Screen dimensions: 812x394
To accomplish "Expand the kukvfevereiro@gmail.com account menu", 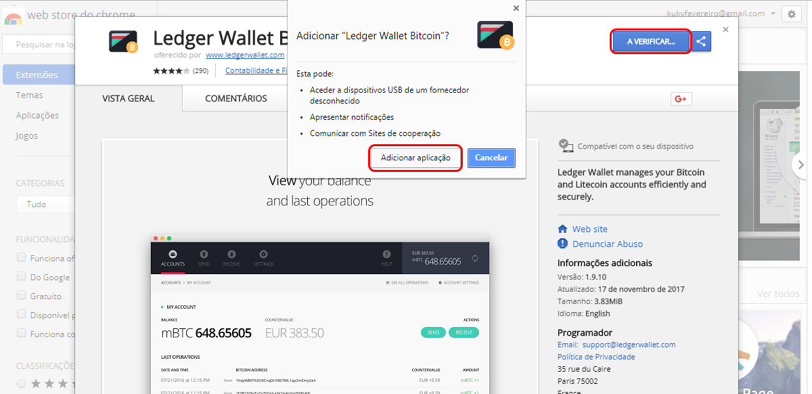I will click(722, 14).
